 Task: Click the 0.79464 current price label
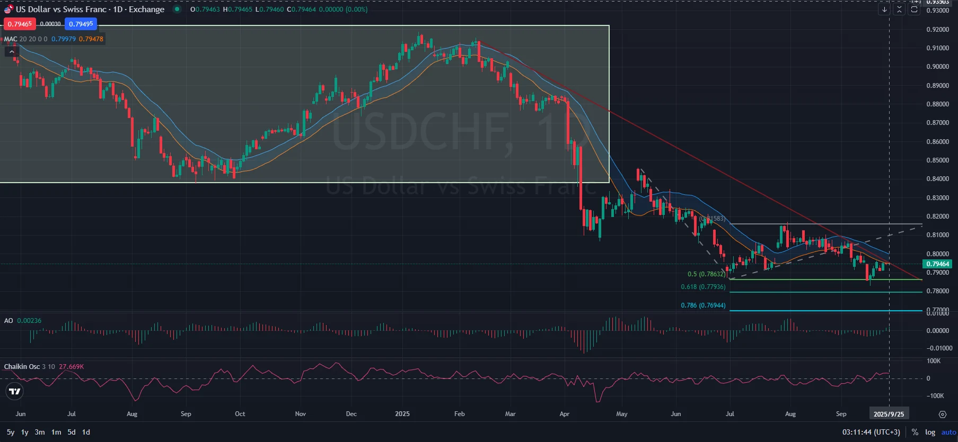click(937, 264)
